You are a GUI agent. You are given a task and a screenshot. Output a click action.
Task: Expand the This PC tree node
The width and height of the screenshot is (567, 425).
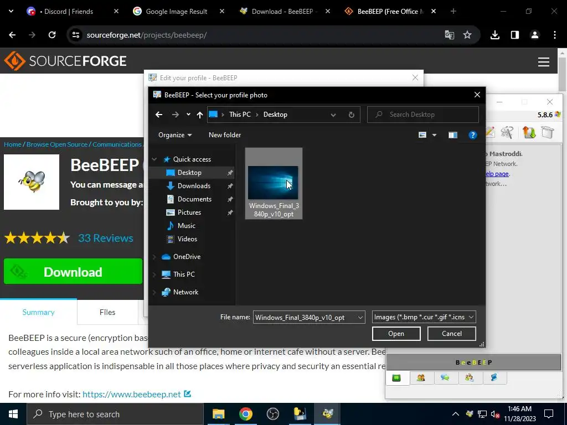(x=154, y=274)
